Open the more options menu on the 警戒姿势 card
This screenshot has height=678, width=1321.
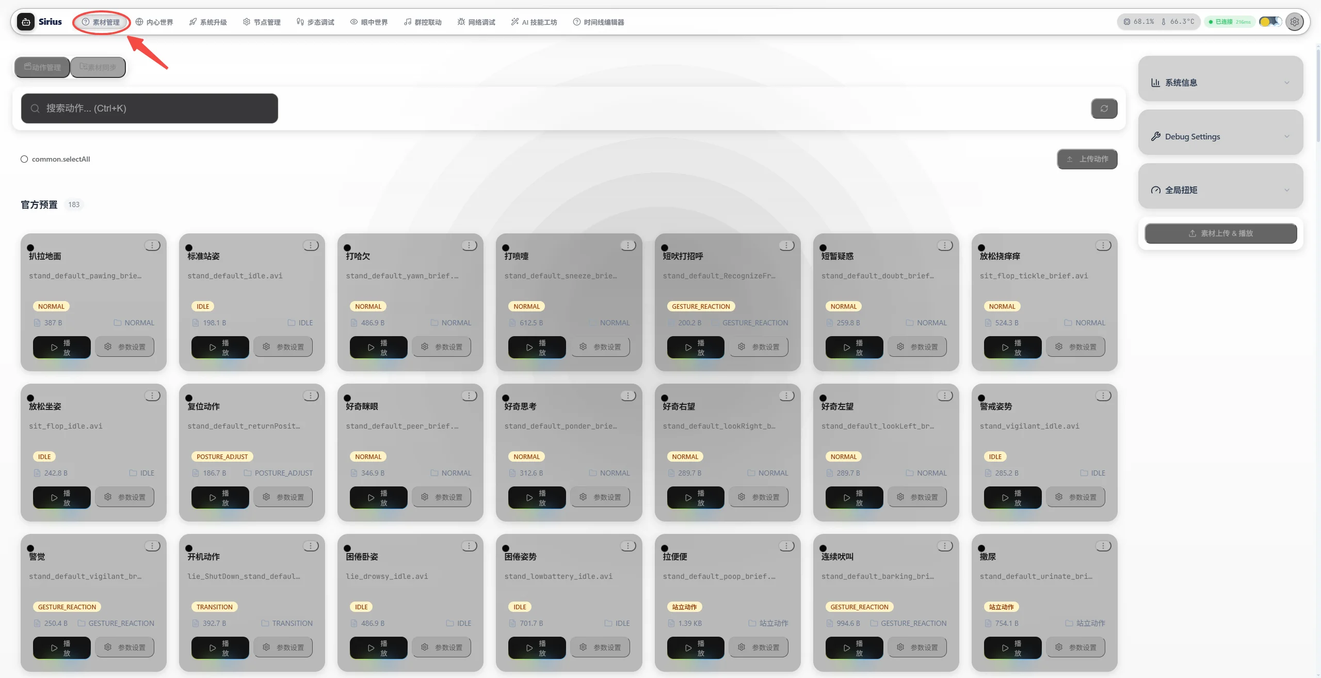pos(1103,396)
